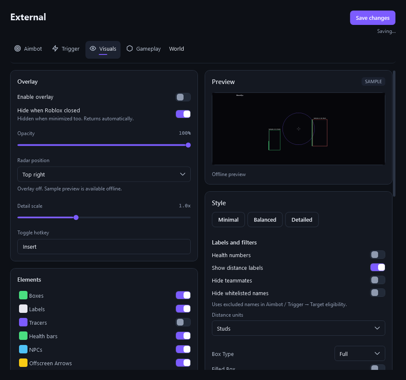The width and height of the screenshot is (406, 380).
Task: Click the "Overlay off. Sample preview" note
Action: (x=69, y=189)
